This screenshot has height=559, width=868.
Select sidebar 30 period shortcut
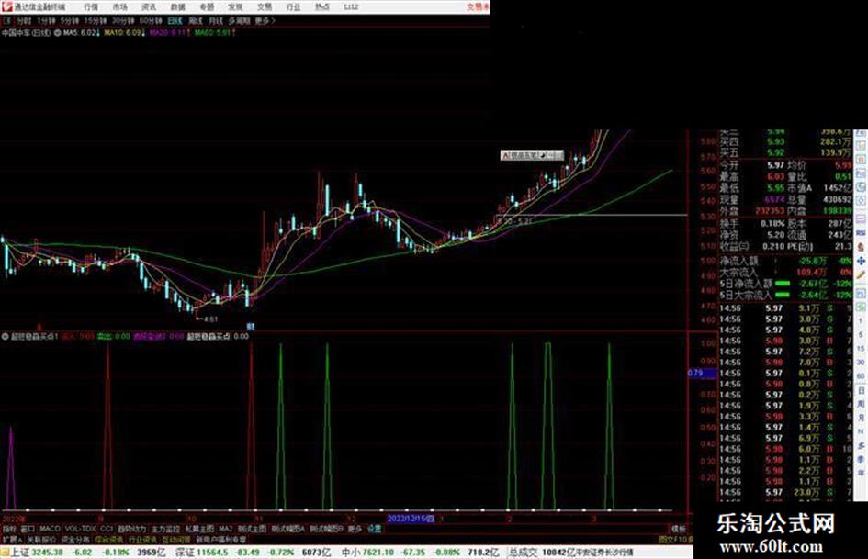coord(862,363)
